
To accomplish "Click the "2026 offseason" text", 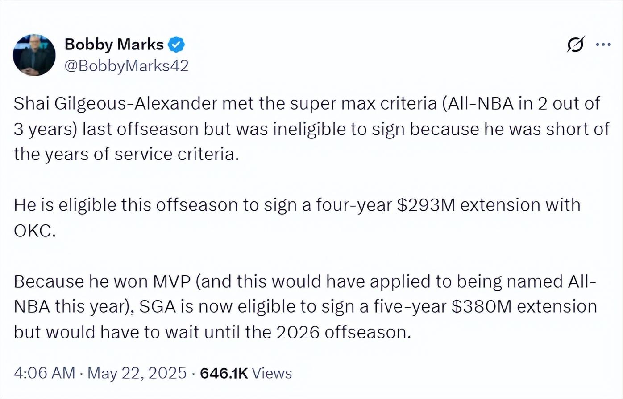I will coord(343,332).
